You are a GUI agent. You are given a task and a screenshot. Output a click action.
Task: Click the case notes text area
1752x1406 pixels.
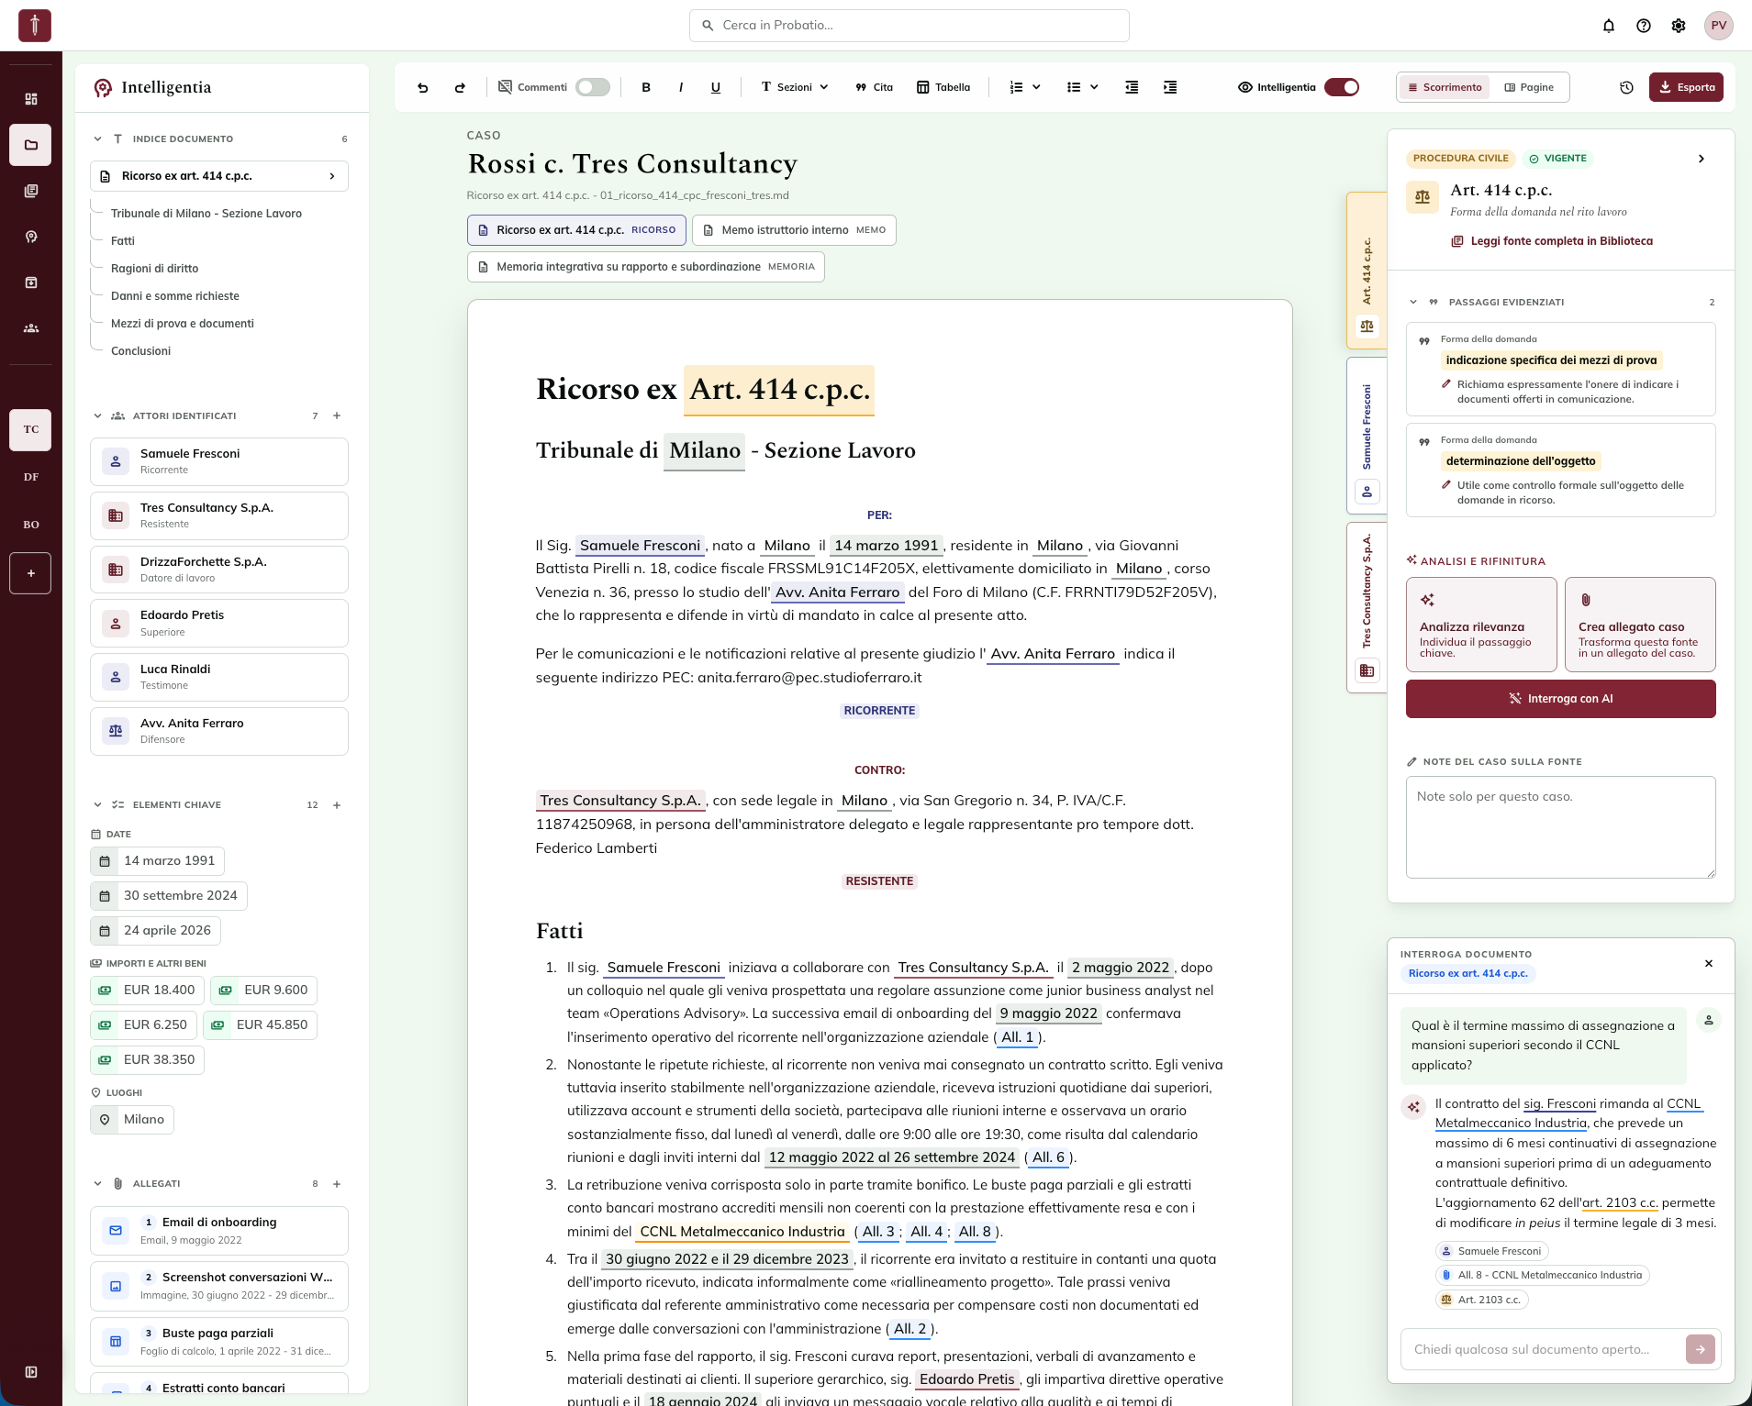[1560, 827]
